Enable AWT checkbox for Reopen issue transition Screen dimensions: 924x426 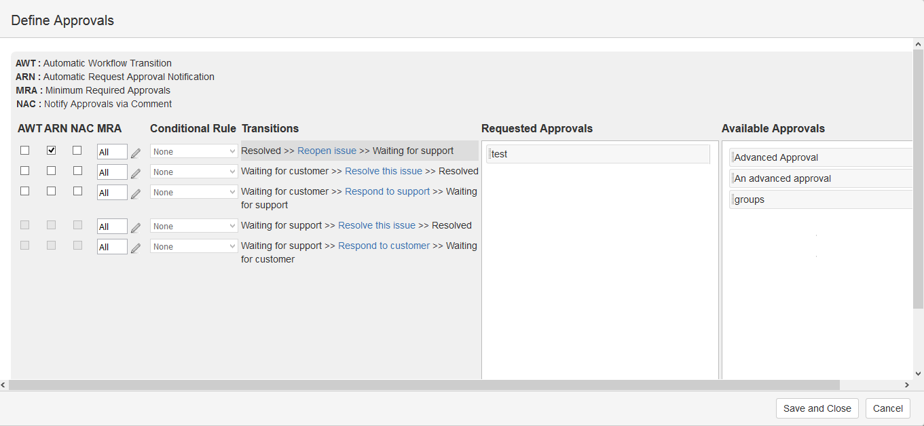click(x=25, y=151)
